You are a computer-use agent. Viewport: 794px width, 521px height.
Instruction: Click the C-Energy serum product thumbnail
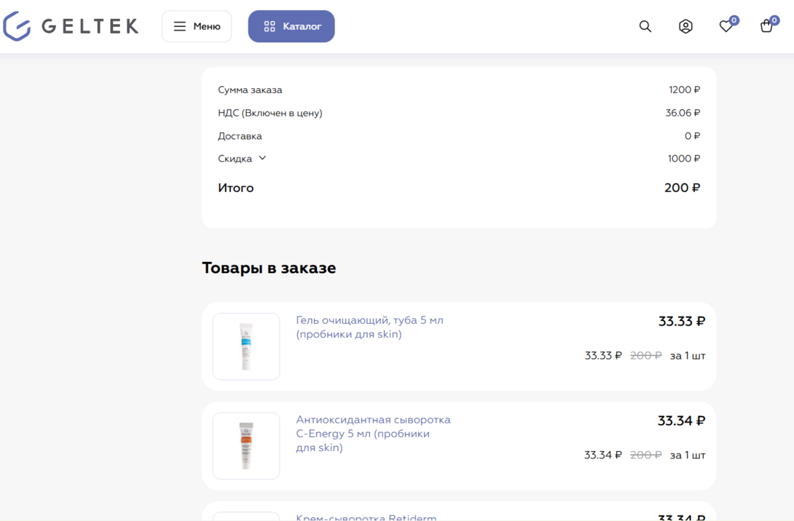[246, 445]
